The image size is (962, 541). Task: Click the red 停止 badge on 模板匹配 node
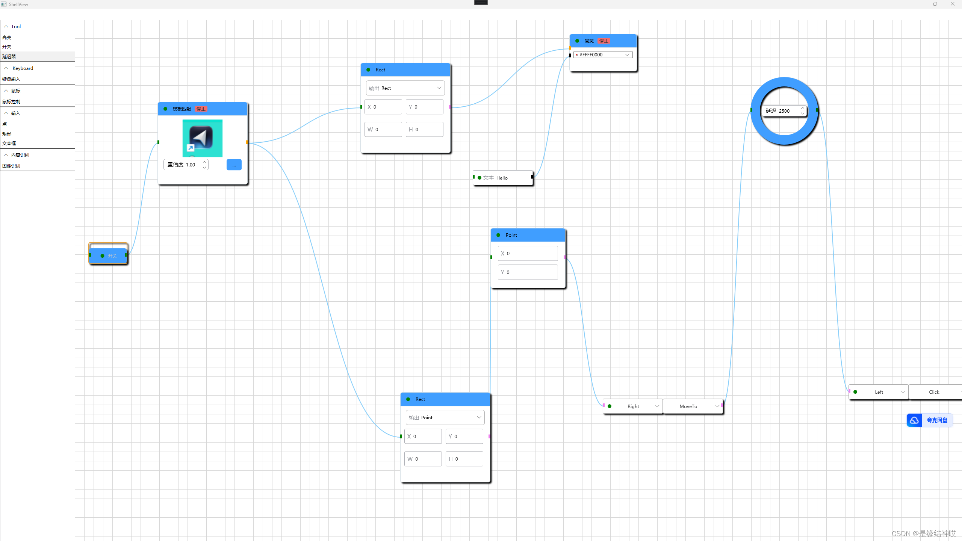pyautogui.click(x=201, y=109)
